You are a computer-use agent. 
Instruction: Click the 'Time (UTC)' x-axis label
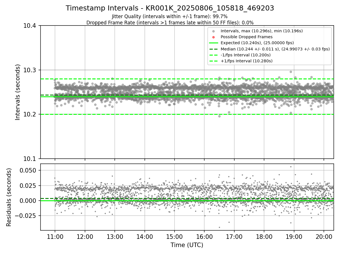[x=187, y=245]
